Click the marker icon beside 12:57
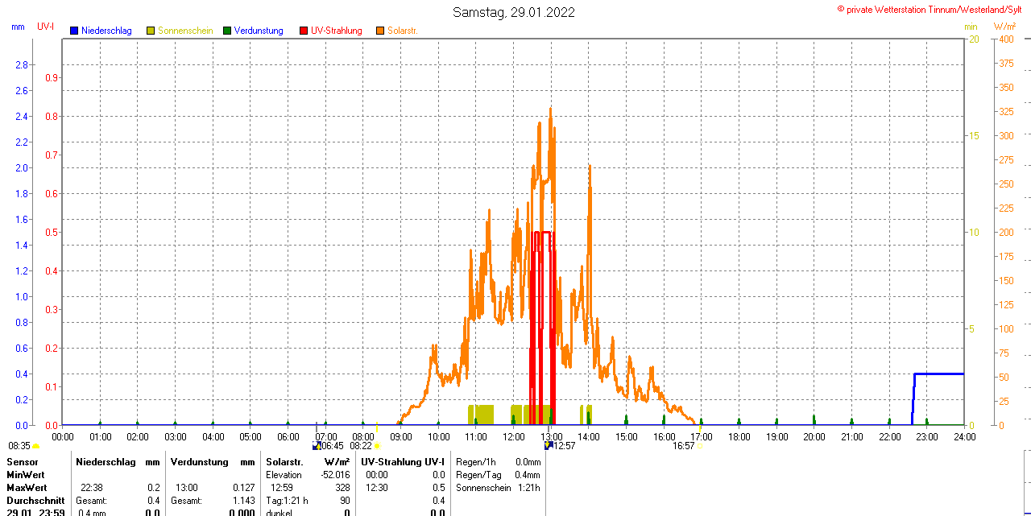Viewport: 1031px width, 516px height. (549, 445)
